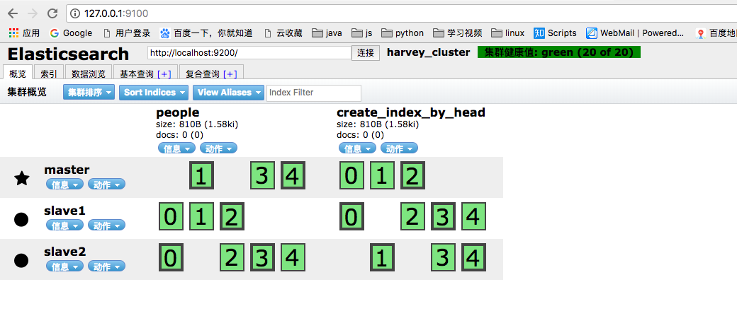Select people shard 3 on master
The height and width of the screenshot is (311, 737).
pos(262,175)
